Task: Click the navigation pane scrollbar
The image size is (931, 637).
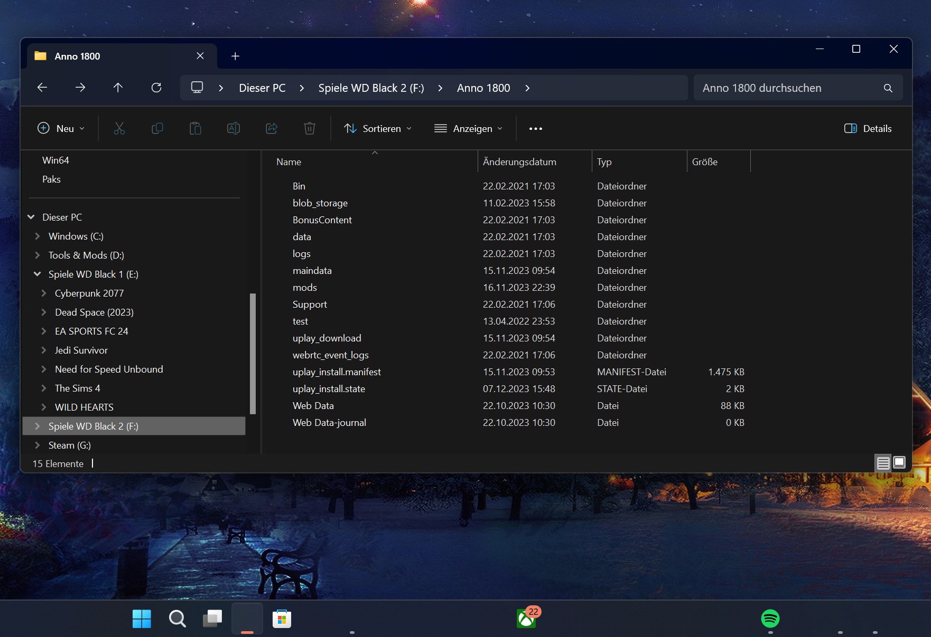Action: 253,354
